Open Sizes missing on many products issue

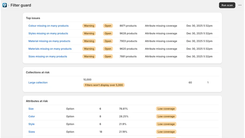click(x=48, y=56)
